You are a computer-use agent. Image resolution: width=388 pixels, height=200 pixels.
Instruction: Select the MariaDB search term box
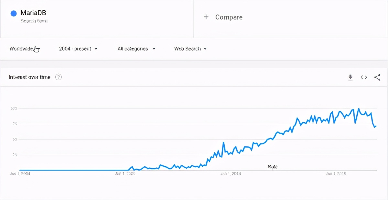(x=97, y=19)
